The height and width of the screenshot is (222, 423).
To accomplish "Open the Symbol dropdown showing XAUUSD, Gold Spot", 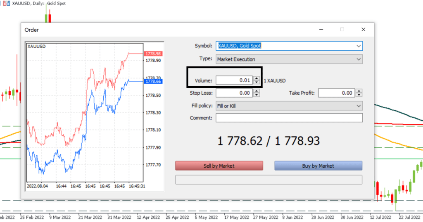I will (x=289, y=46).
